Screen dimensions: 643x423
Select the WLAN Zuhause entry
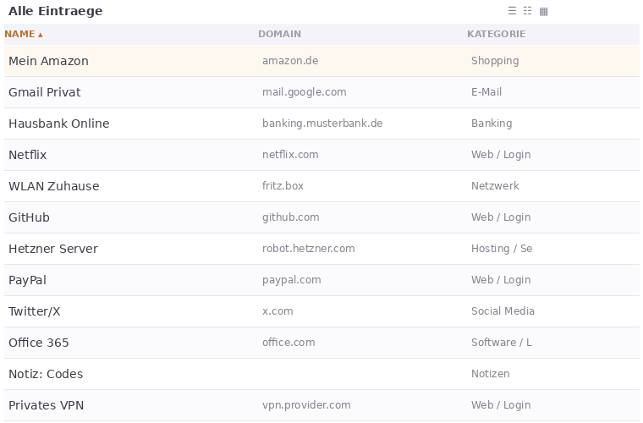pyautogui.click(x=53, y=186)
